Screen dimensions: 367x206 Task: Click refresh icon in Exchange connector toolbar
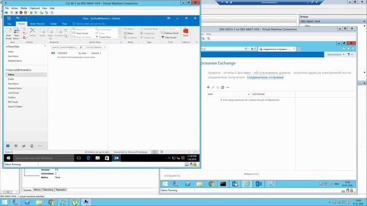222,87
